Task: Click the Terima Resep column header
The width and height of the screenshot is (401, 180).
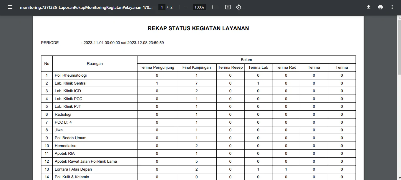Action: (230, 68)
